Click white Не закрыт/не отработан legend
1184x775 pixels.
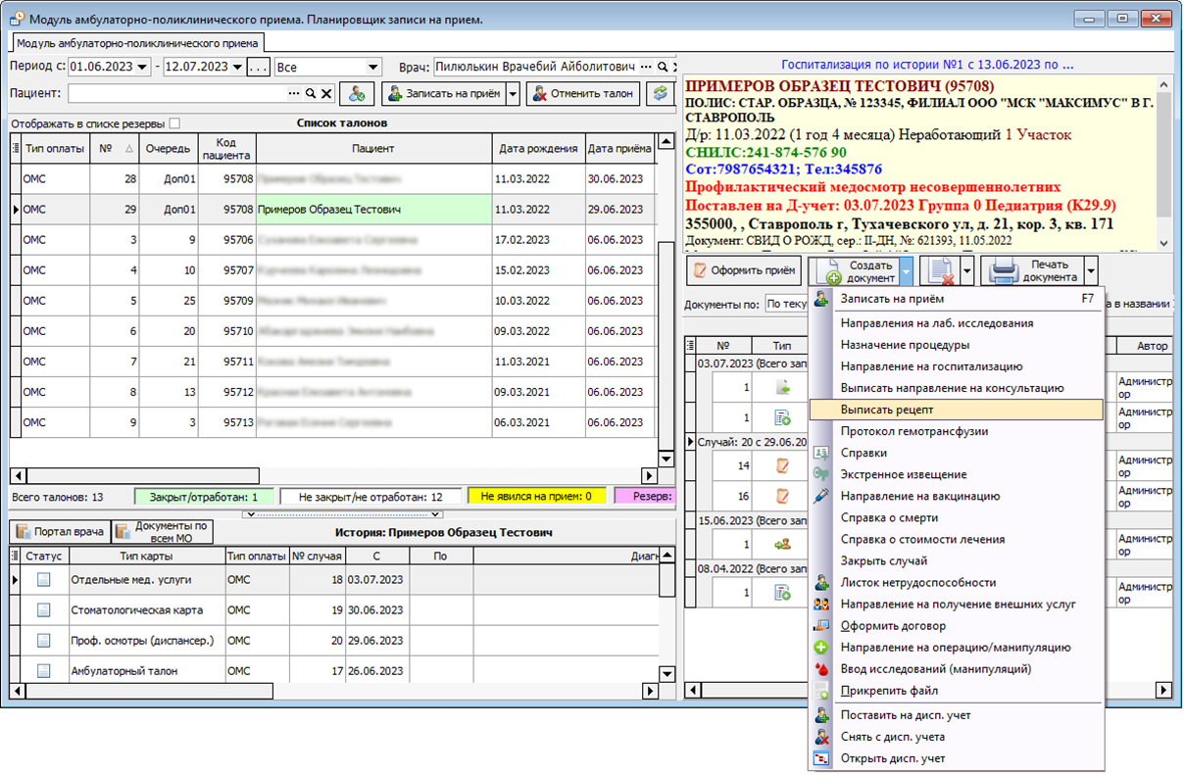coord(369,497)
